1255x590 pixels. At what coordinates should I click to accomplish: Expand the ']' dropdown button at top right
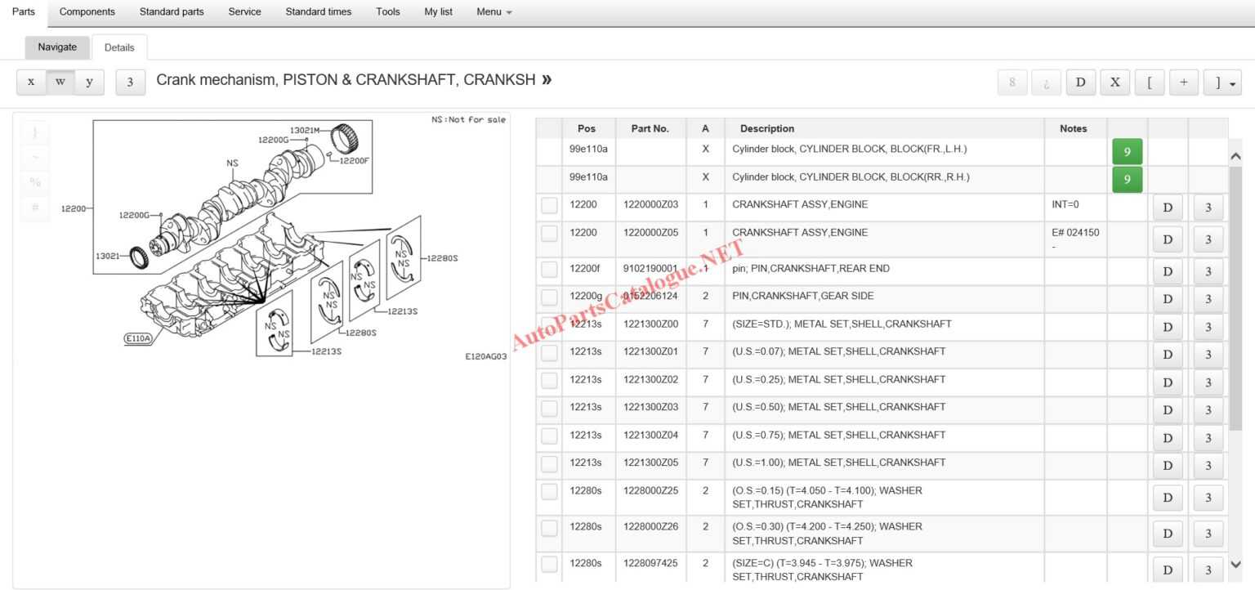point(1223,83)
